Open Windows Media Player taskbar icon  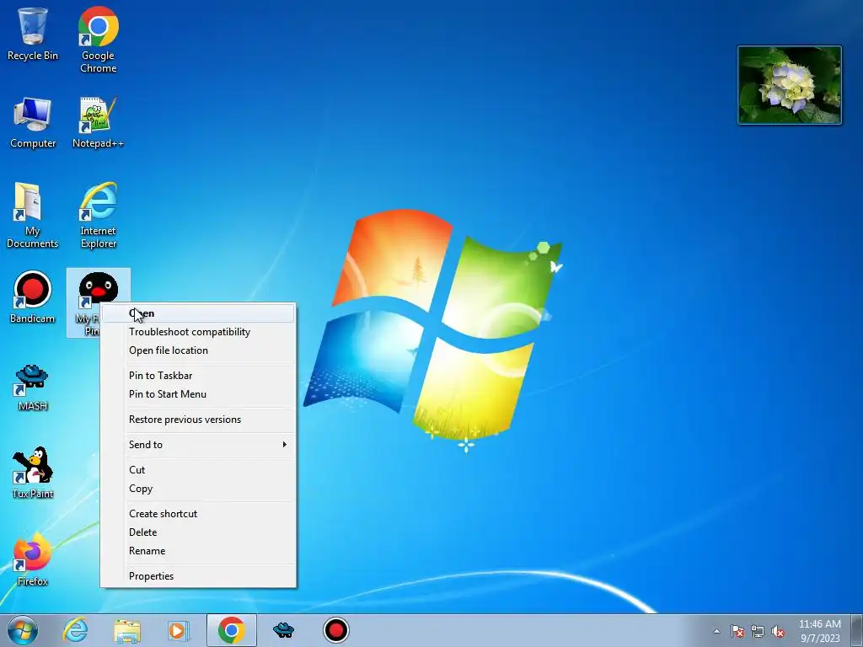(x=178, y=630)
